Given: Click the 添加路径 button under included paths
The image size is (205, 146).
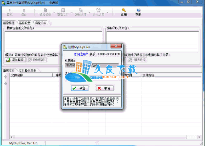Looking at the screenshot, I should click(x=15, y=60).
